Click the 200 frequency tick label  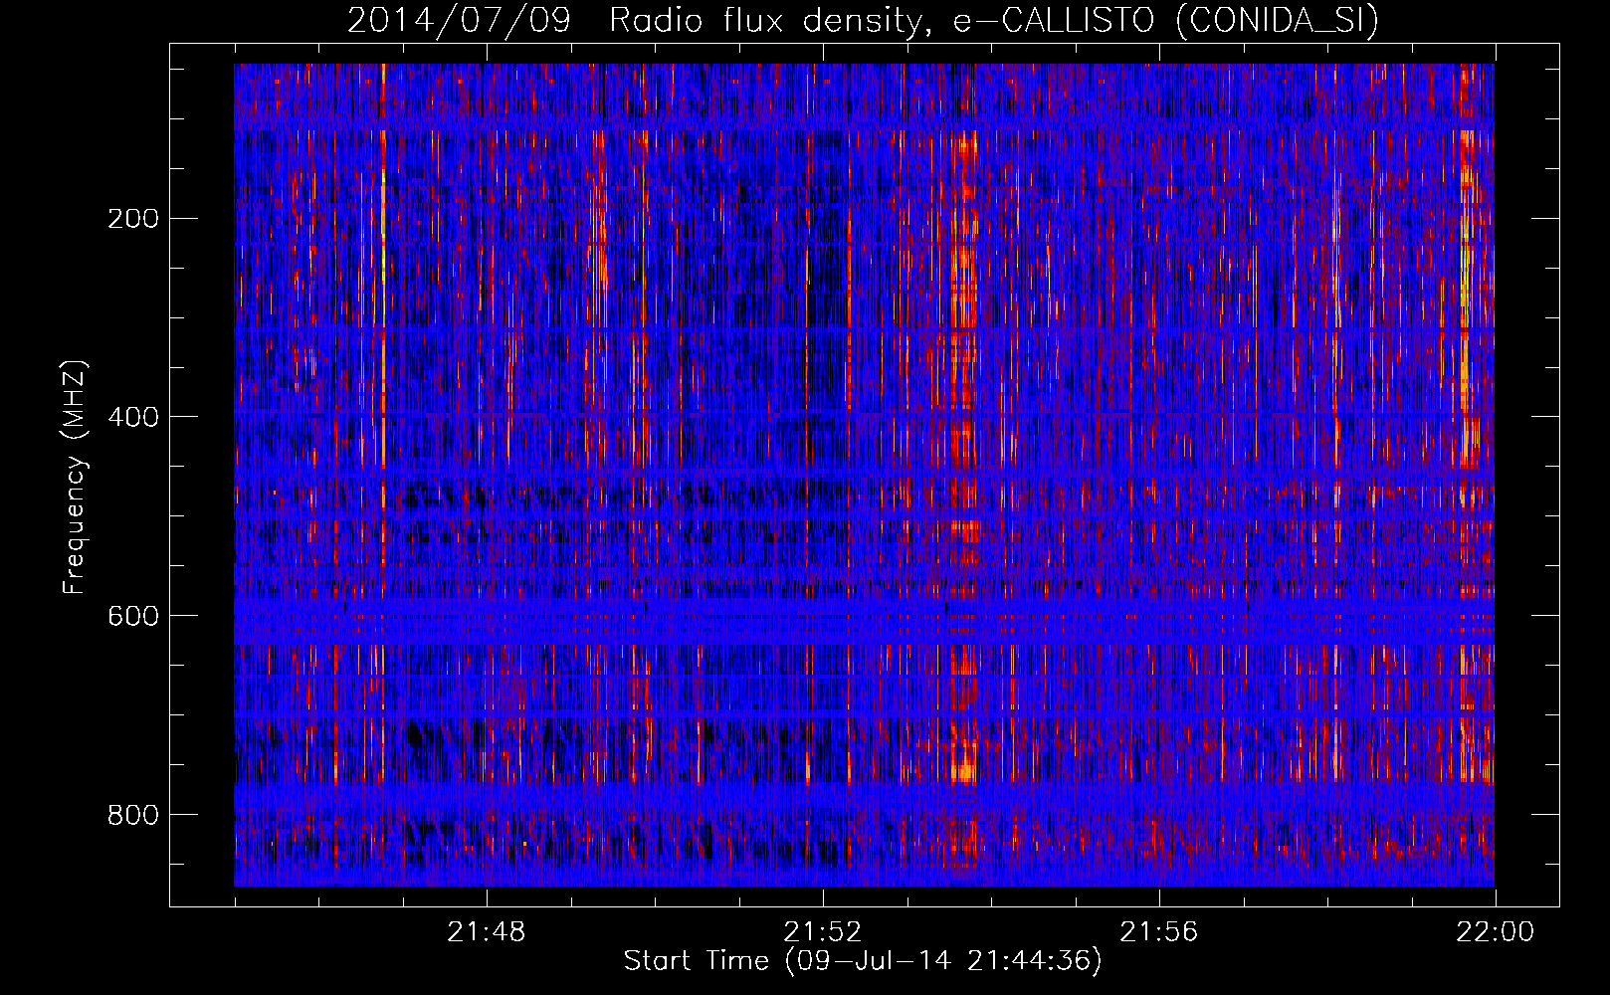tap(133, 218)
